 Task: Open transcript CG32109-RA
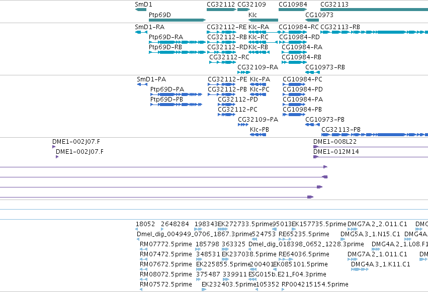(x=244, y=72)
